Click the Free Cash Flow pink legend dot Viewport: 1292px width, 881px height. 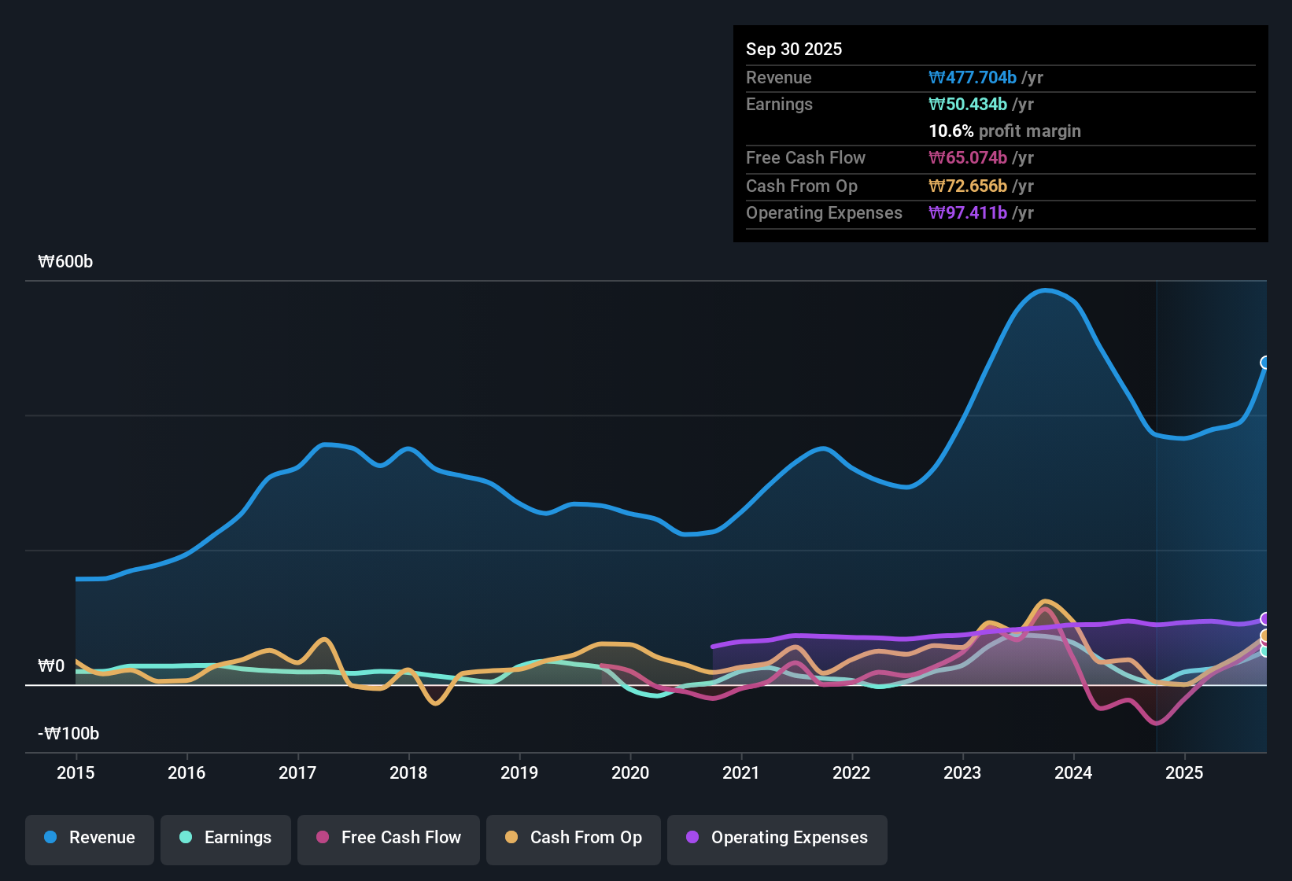point(323,838)
